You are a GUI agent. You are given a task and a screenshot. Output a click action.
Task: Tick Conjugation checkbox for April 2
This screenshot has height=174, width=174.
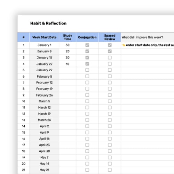(87, 126)
